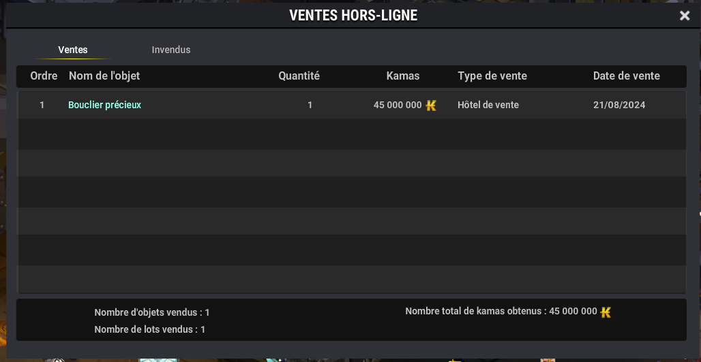Open the Bouclier précieux item link
The image size is (701, 362).
(104, 105)
